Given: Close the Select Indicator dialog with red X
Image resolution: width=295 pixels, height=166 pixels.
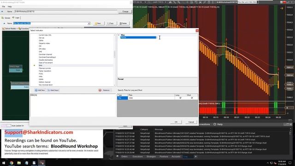Looking at the screenshot, I should [197, 30].
